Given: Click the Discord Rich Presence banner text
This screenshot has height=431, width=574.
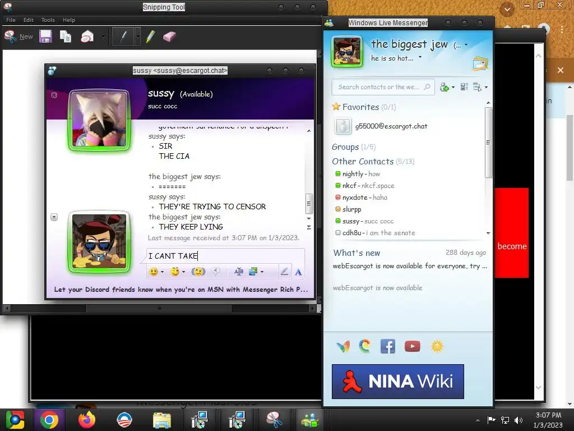Looking at the screenshot, I should point(181,289).
